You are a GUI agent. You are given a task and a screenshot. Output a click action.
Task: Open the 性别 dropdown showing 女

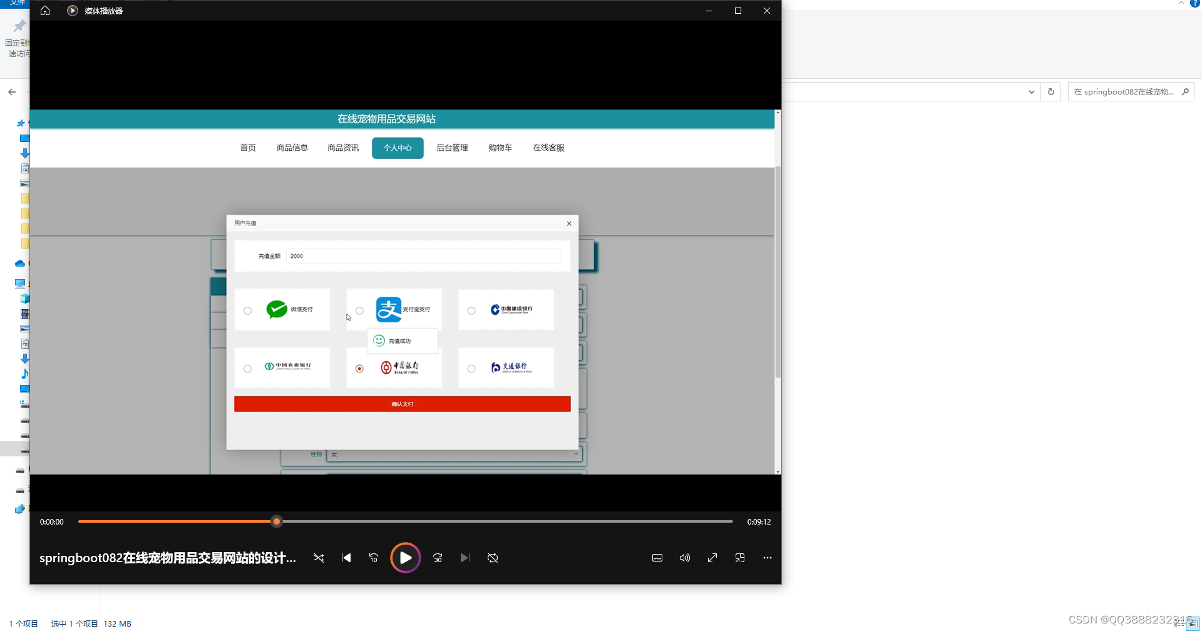(x=455, y=454)
